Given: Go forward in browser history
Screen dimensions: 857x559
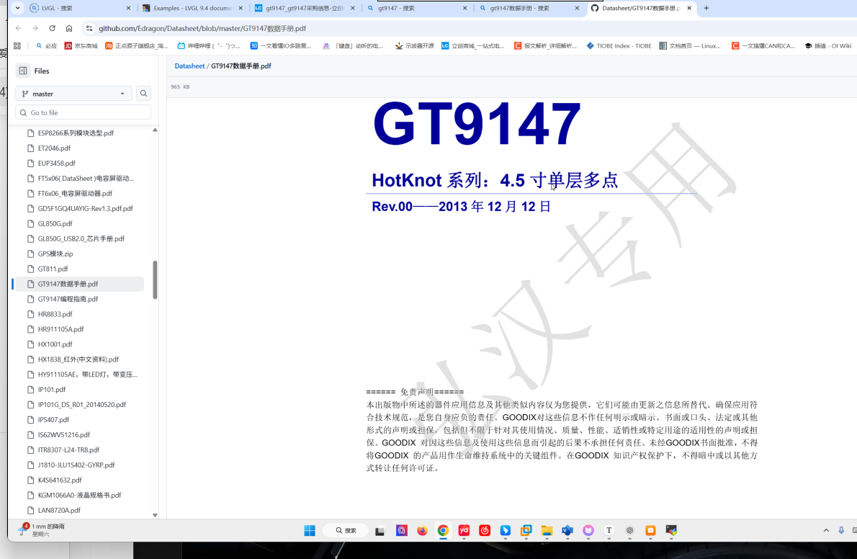Looking at the screenshot, I should pos(35,28).
